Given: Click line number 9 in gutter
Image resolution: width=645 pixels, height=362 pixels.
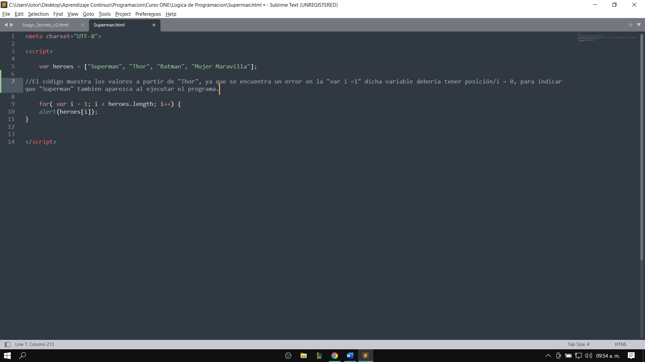Looking at the screenshot, I should (x=13, y=104).
